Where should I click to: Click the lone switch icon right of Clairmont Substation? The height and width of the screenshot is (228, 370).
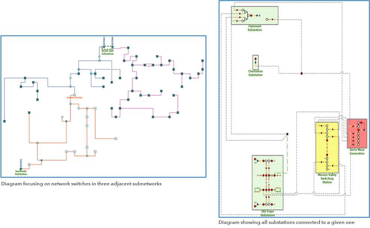267,19
